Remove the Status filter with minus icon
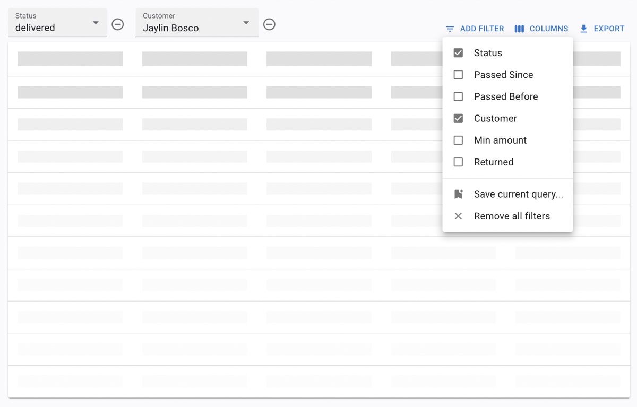This screenshot has width=637, height=407. 118,24
